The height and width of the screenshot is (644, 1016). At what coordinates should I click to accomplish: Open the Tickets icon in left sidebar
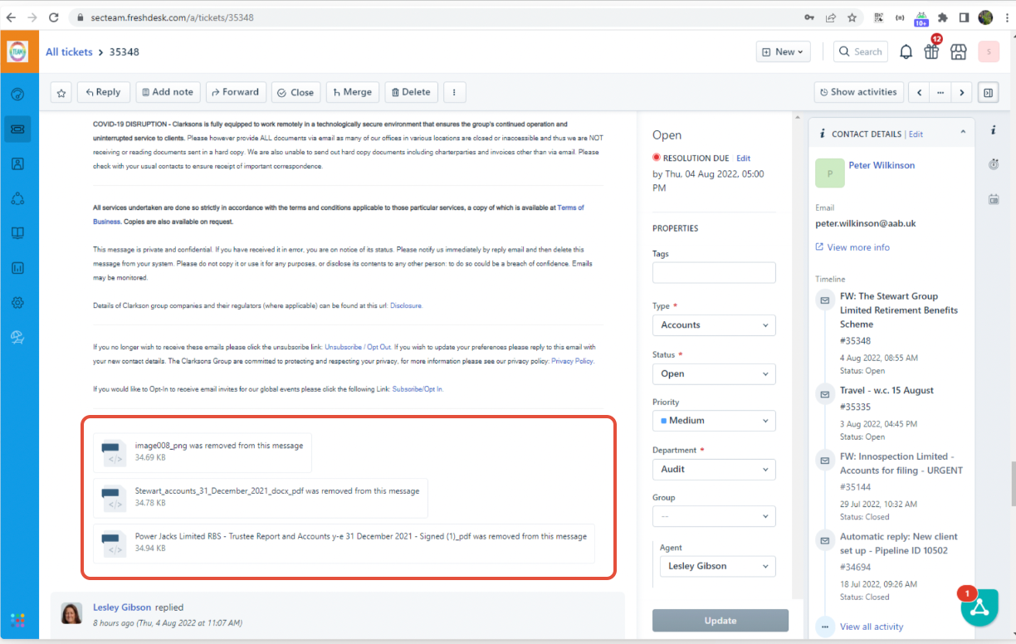pos(17,129)
